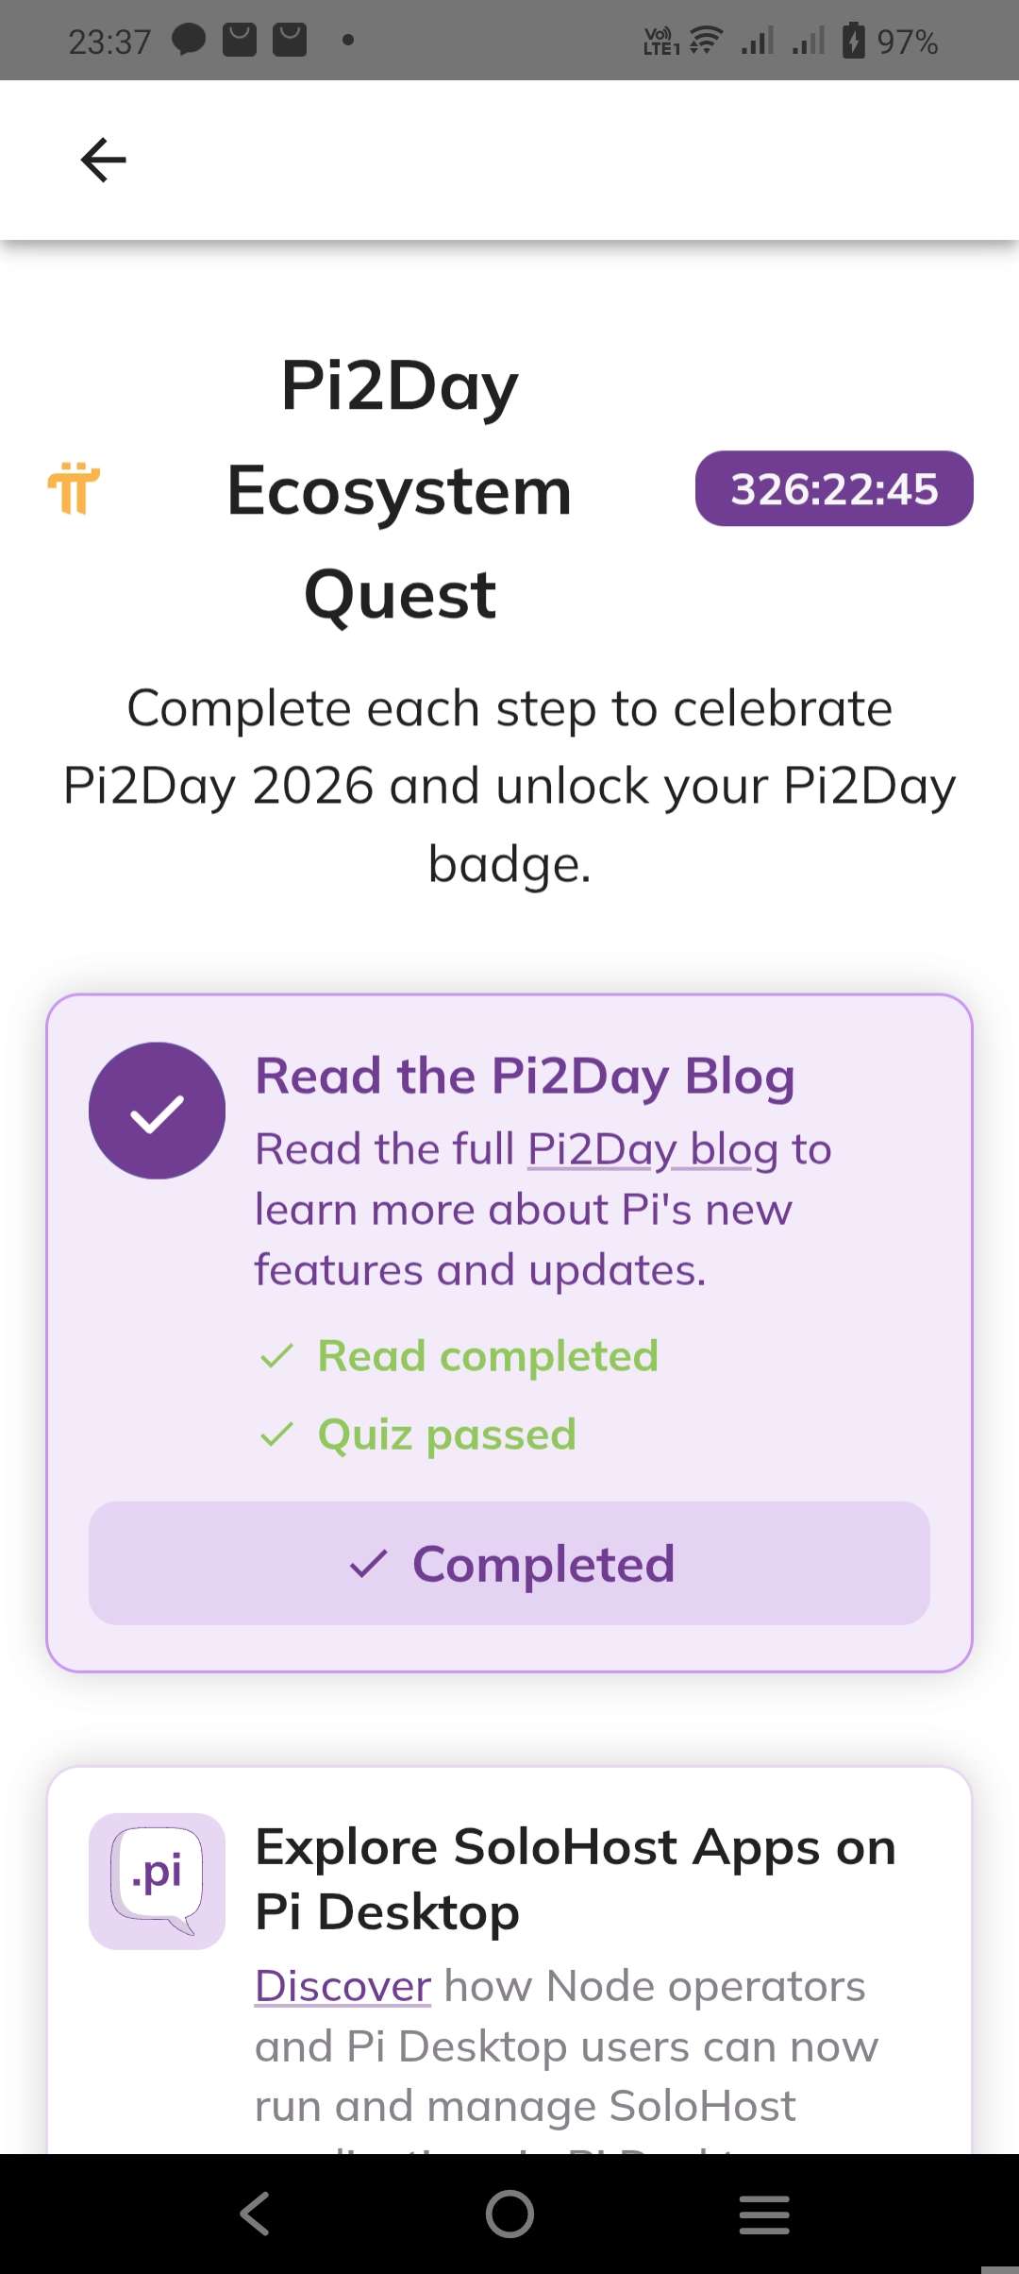Open the Discover link
The width and height of the screenshot is (1019, 2274).
click(x=343, y=1986)
